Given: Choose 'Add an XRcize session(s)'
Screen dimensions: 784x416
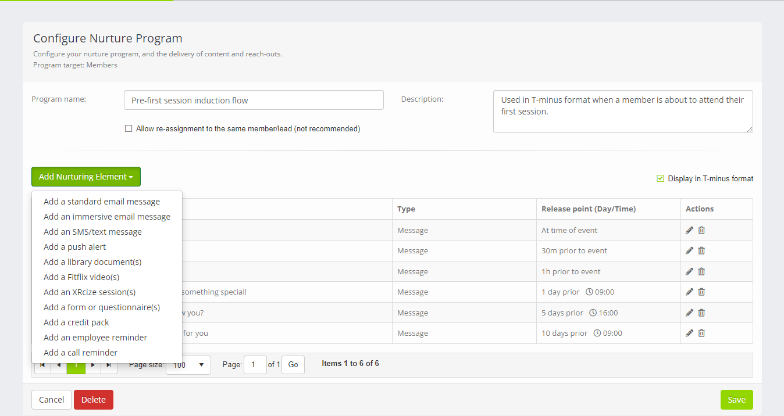Looking at the screenshot, I should (90, 292).
